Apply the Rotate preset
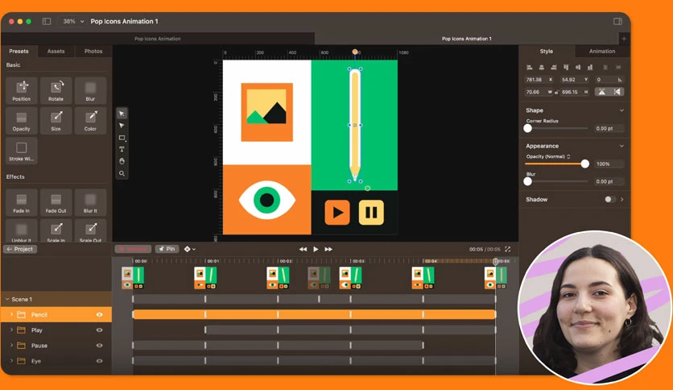 (x=56, y=90)
